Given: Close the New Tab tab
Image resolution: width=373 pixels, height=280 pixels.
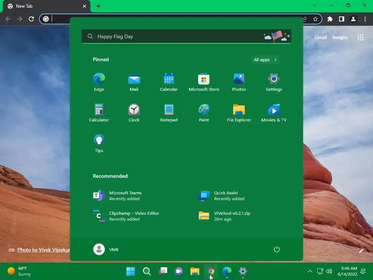Looking at the screenshot, I should (85, 6).
